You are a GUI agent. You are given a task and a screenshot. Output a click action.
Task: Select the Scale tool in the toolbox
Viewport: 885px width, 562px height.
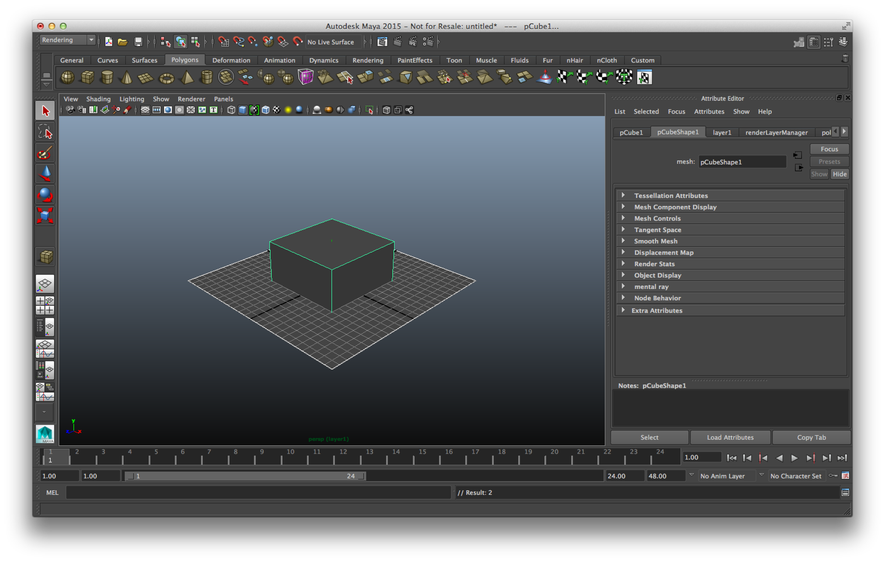[x=45, y=216]
